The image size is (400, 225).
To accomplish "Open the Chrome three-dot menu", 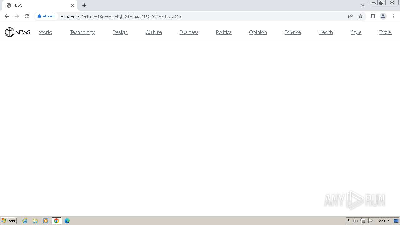I will pyautogui.click(x=393, y=16).
